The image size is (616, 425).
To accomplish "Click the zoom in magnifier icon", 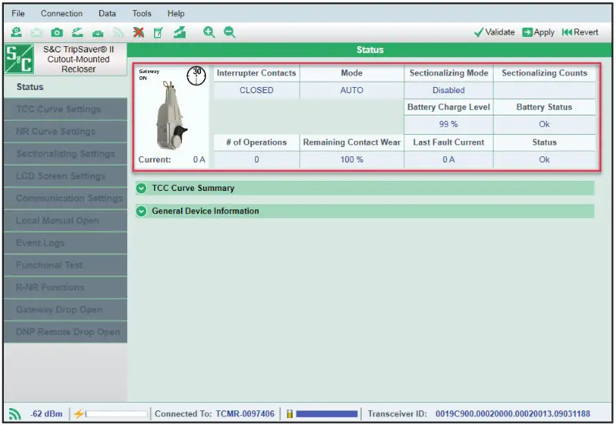I will (209, 32).
